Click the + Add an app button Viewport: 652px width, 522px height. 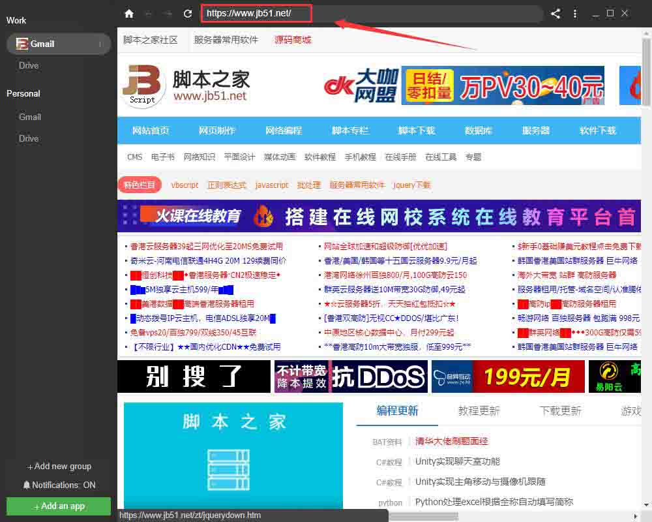click(x=58, y=506)
